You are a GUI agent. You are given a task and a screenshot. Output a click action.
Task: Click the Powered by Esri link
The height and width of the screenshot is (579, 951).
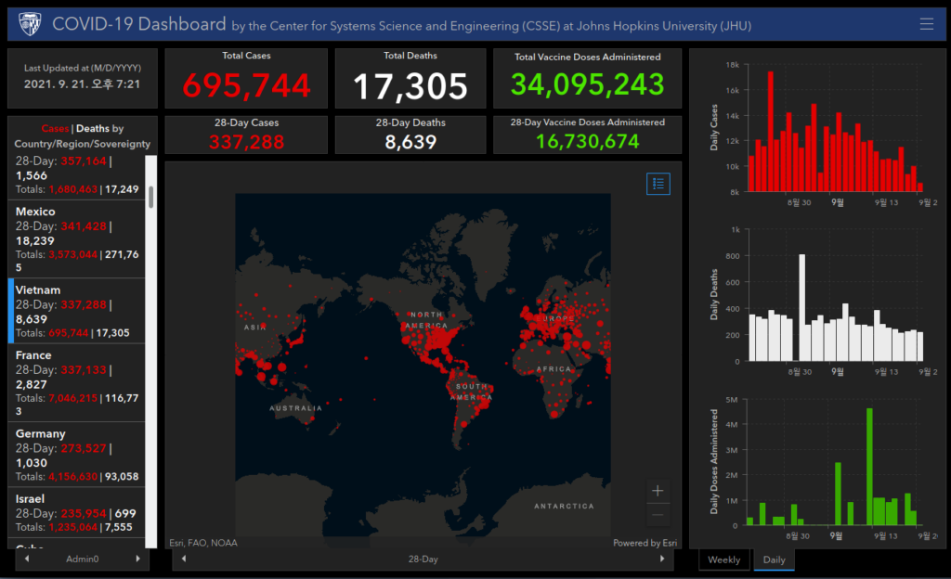coord(645,543)
